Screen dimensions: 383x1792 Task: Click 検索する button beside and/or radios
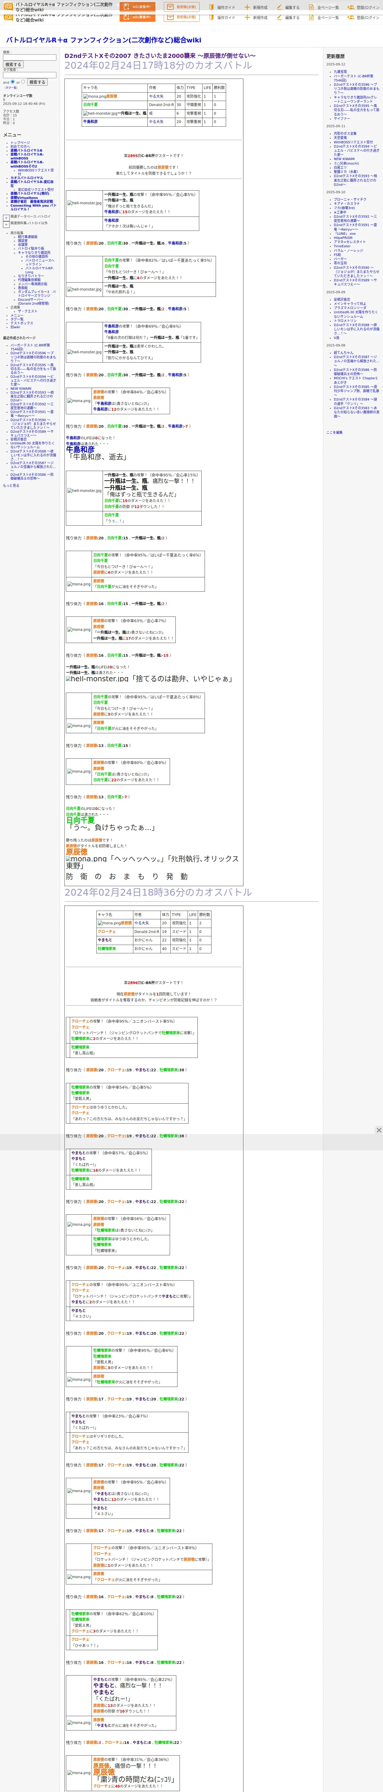click(37, 82)
